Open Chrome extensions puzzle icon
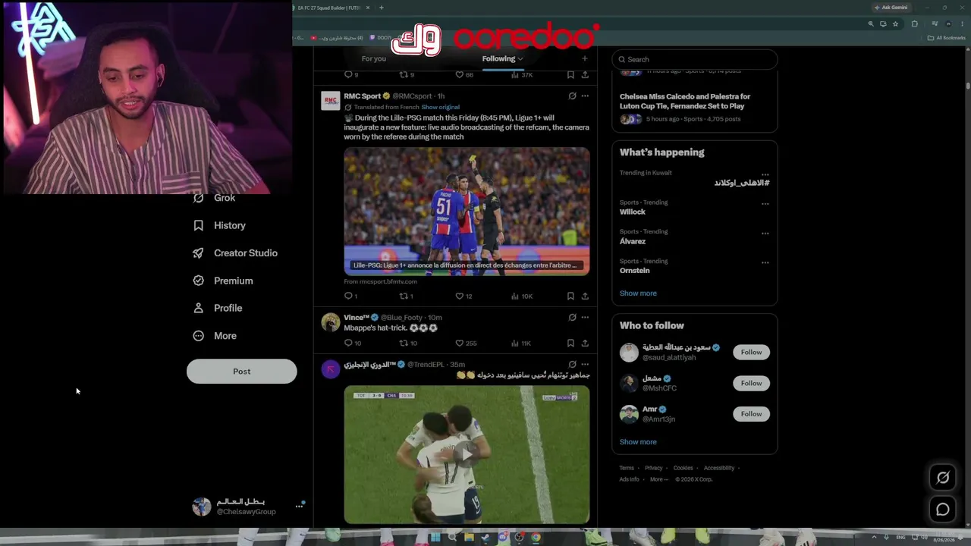 click(914, 24)
